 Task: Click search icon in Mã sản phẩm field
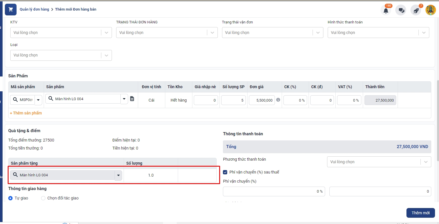click(x=15, y=100)
